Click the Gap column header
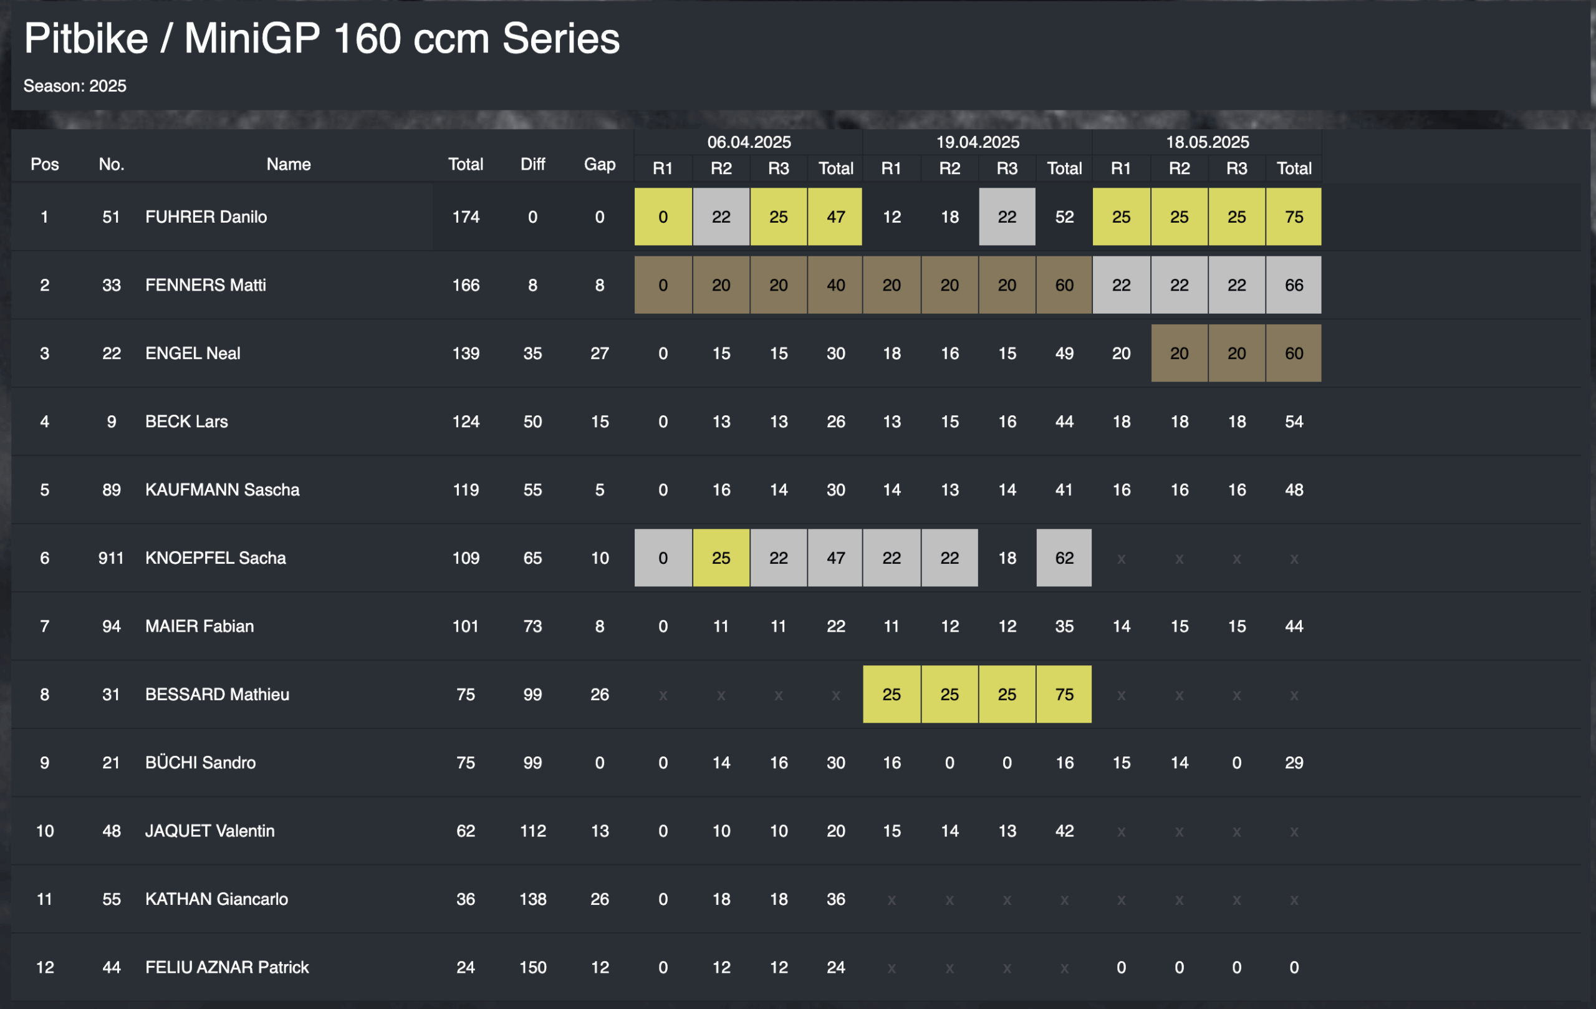The height and width of the screenshot is (1009, 1596). [599, 165]
